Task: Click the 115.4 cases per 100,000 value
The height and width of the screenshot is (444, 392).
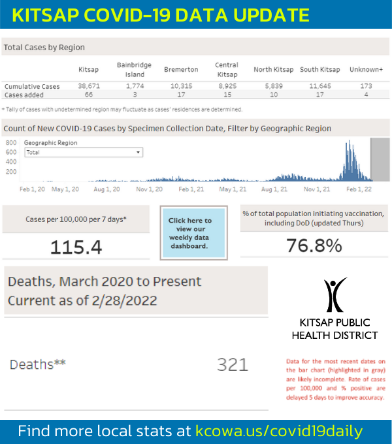Action: 76,247
